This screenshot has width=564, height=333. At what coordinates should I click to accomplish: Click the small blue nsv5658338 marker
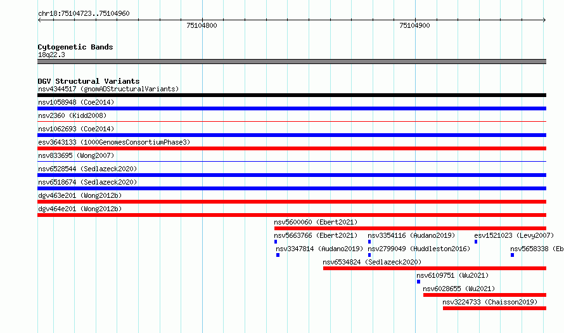pyautogui.click(x=512, y=255)
